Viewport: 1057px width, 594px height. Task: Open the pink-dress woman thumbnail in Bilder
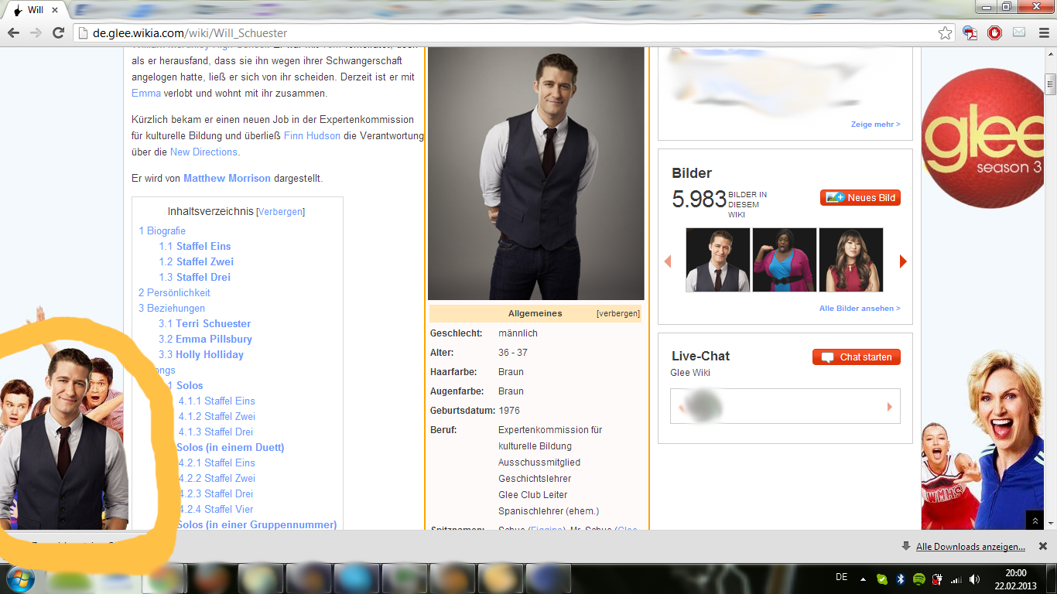(785, 260)
